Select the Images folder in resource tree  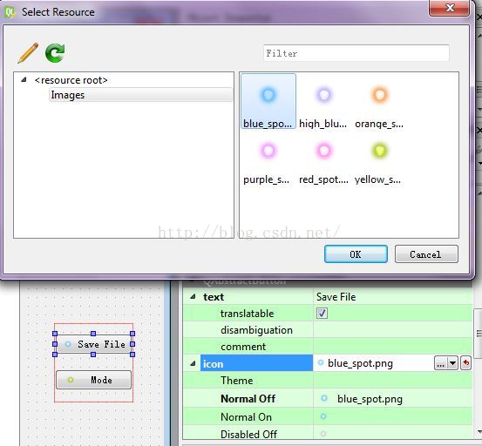pyautogui.click(x=141, y=95)
